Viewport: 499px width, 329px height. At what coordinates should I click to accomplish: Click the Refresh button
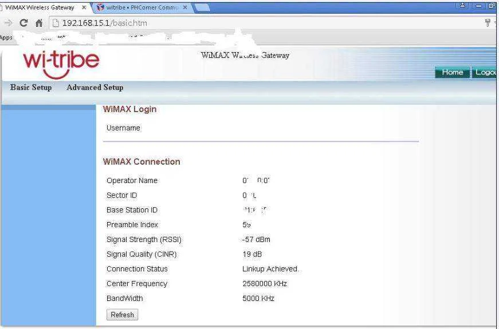point(122,315)
